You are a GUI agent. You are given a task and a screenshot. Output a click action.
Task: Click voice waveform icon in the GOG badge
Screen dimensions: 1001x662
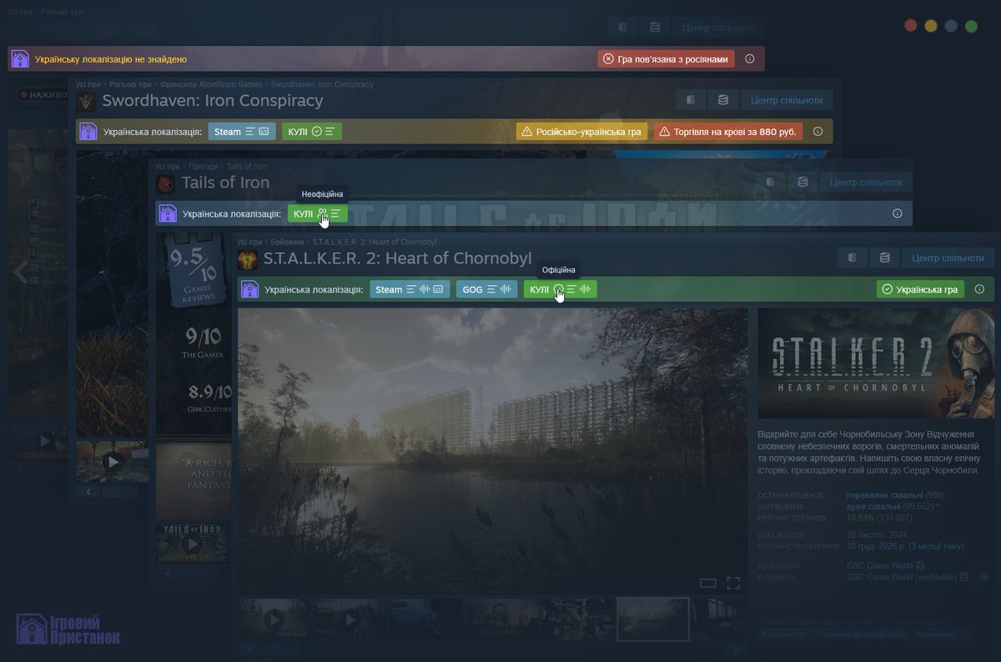pyautogui.click(x=506, y=289)
